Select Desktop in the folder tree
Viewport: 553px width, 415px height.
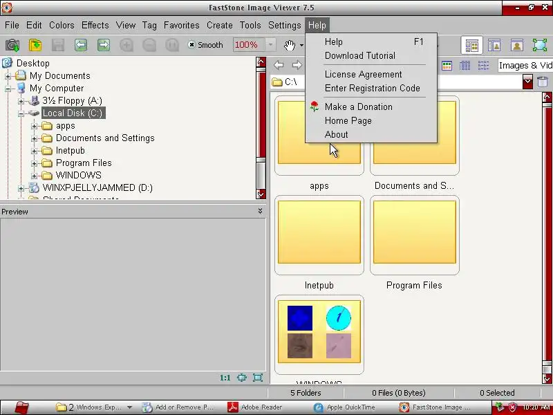tap(32, 64)
